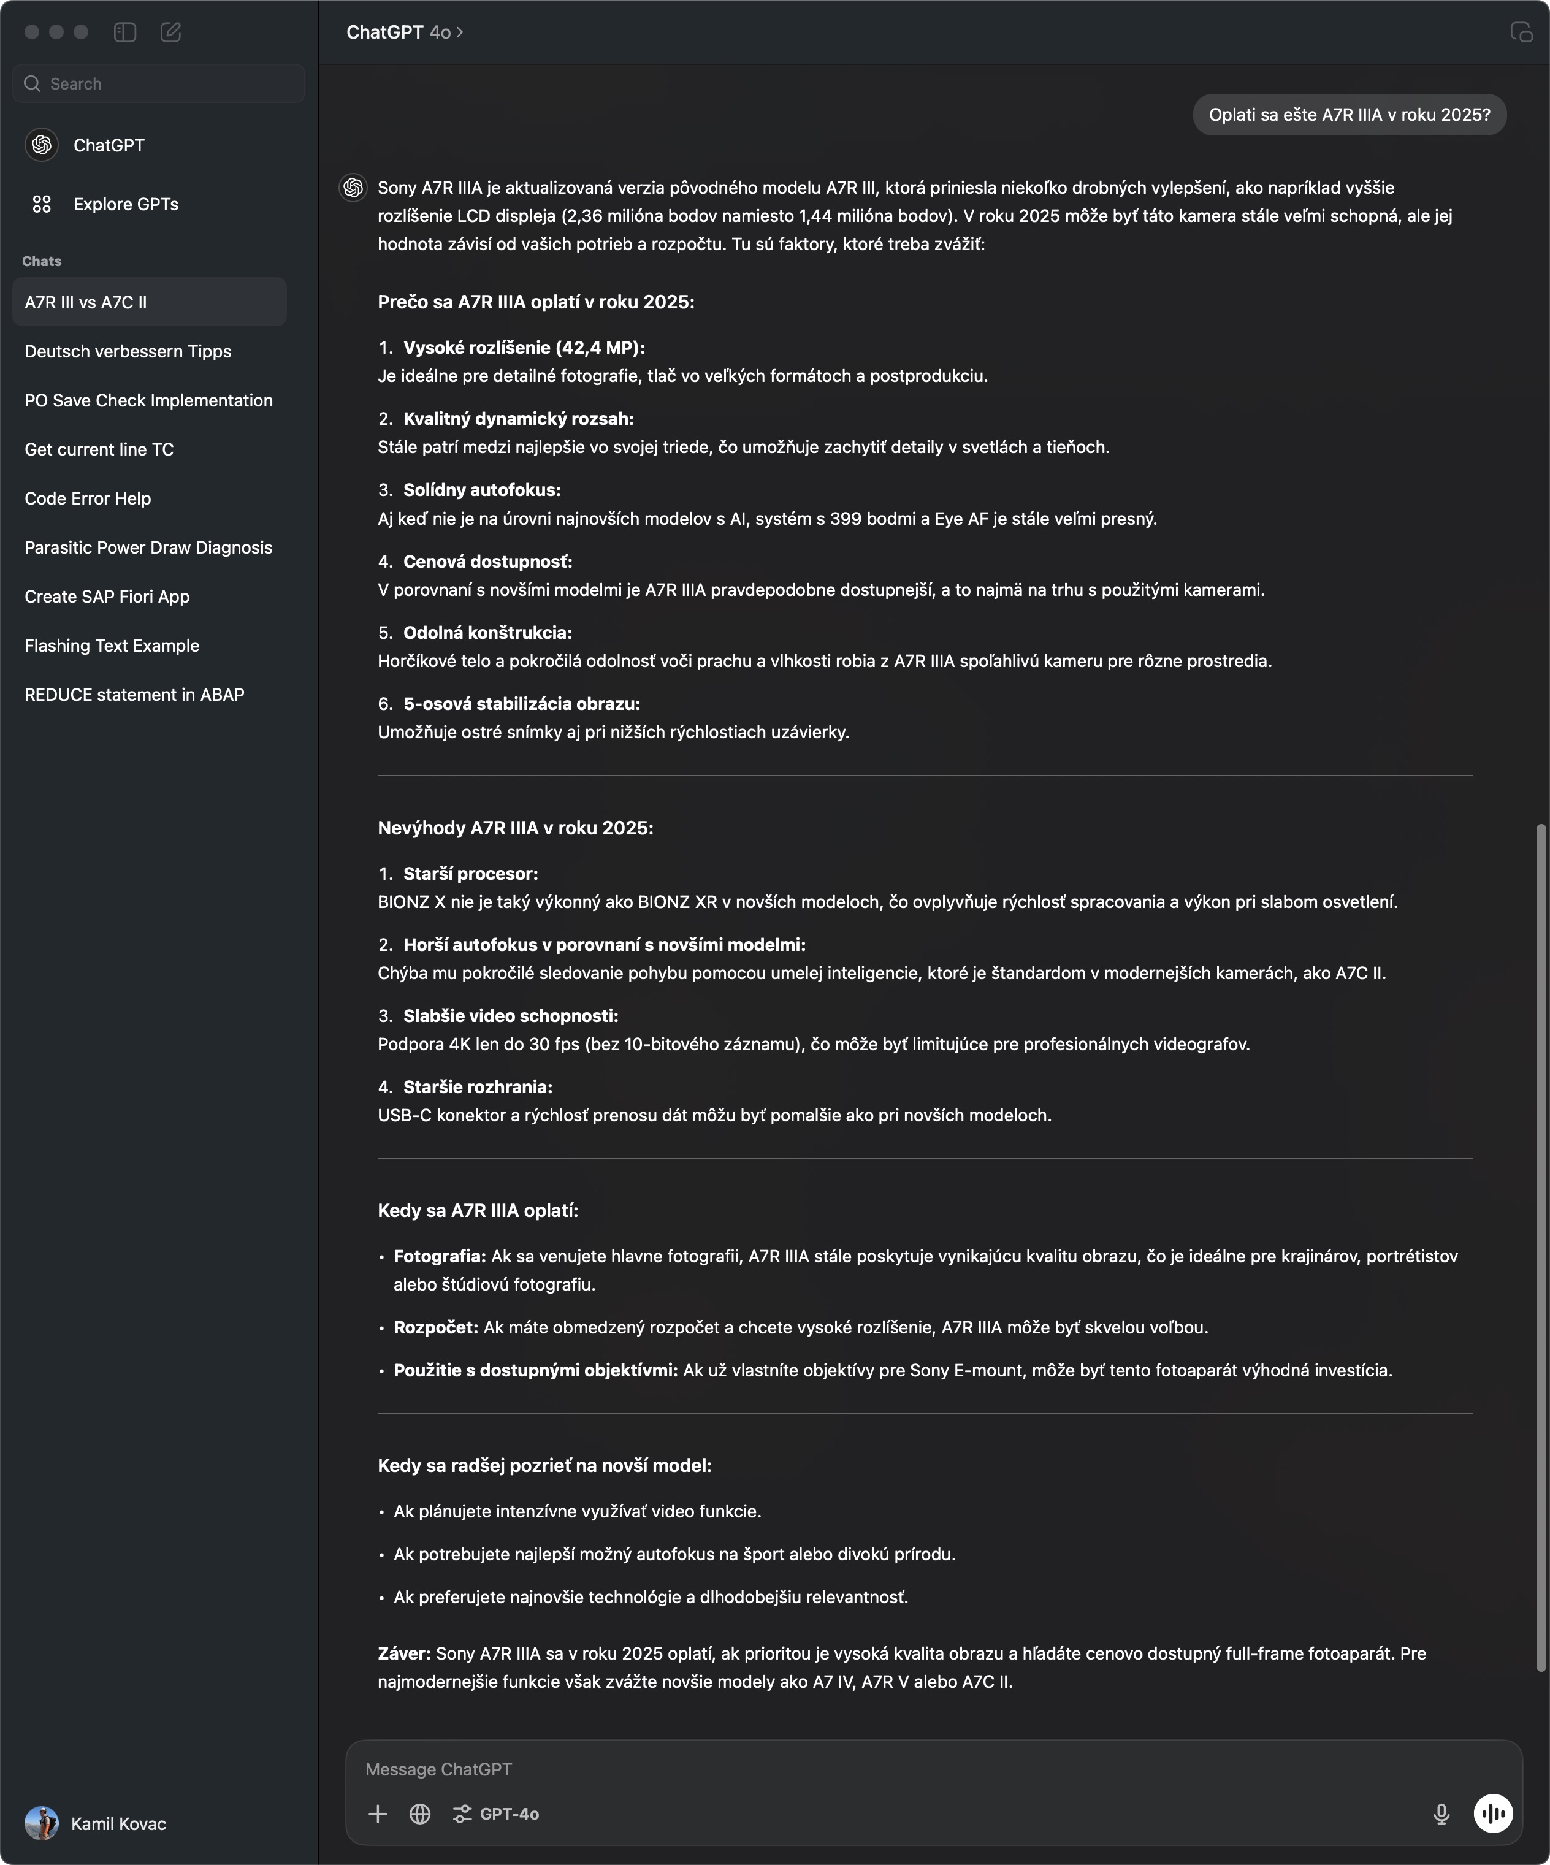This screenshot has width=1550, height=1865.
Task: Click the sidebar Search field
Action: coord(159,83)
